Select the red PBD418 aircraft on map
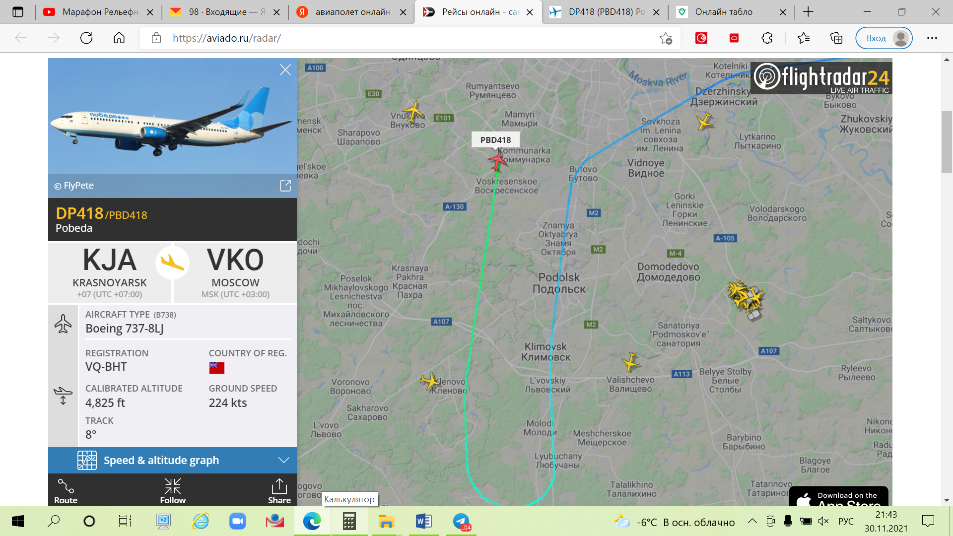 [x=497, y=161]
